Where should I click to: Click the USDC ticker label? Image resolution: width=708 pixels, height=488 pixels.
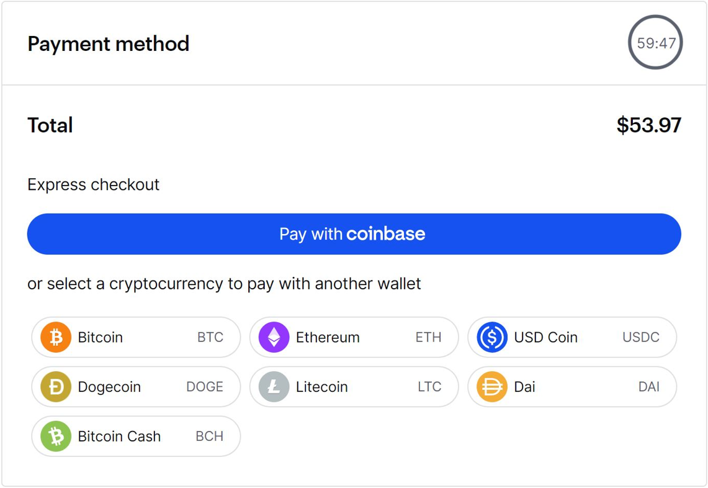click(x=641, y=337)
